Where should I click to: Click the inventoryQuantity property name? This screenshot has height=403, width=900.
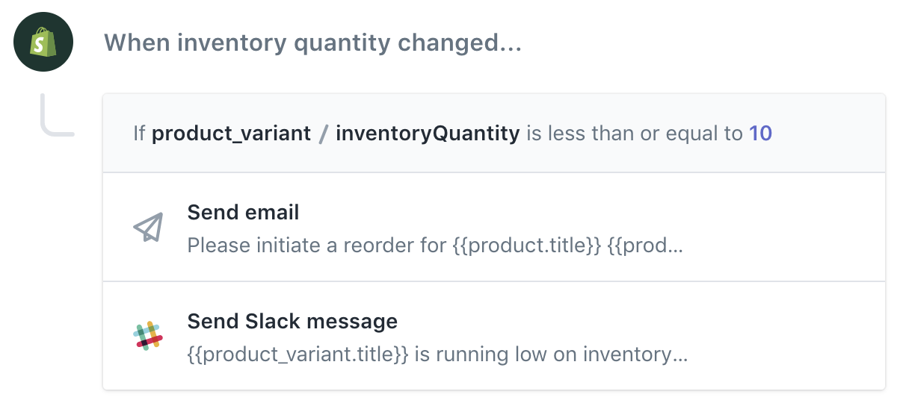428,134
